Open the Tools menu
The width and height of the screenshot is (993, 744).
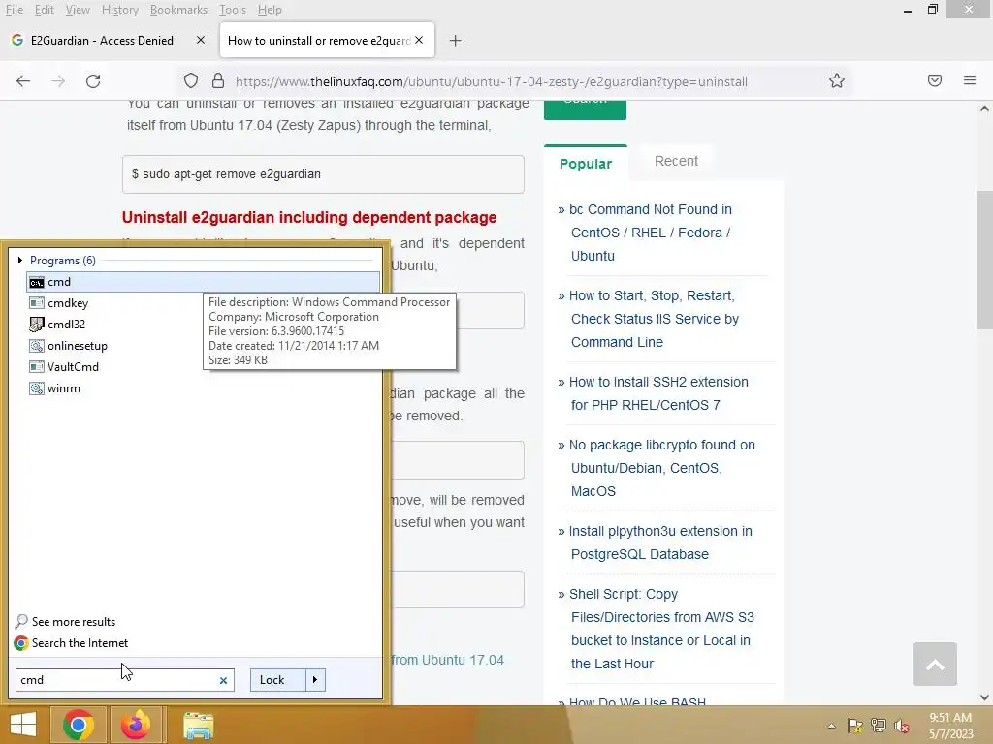[233, 10]
